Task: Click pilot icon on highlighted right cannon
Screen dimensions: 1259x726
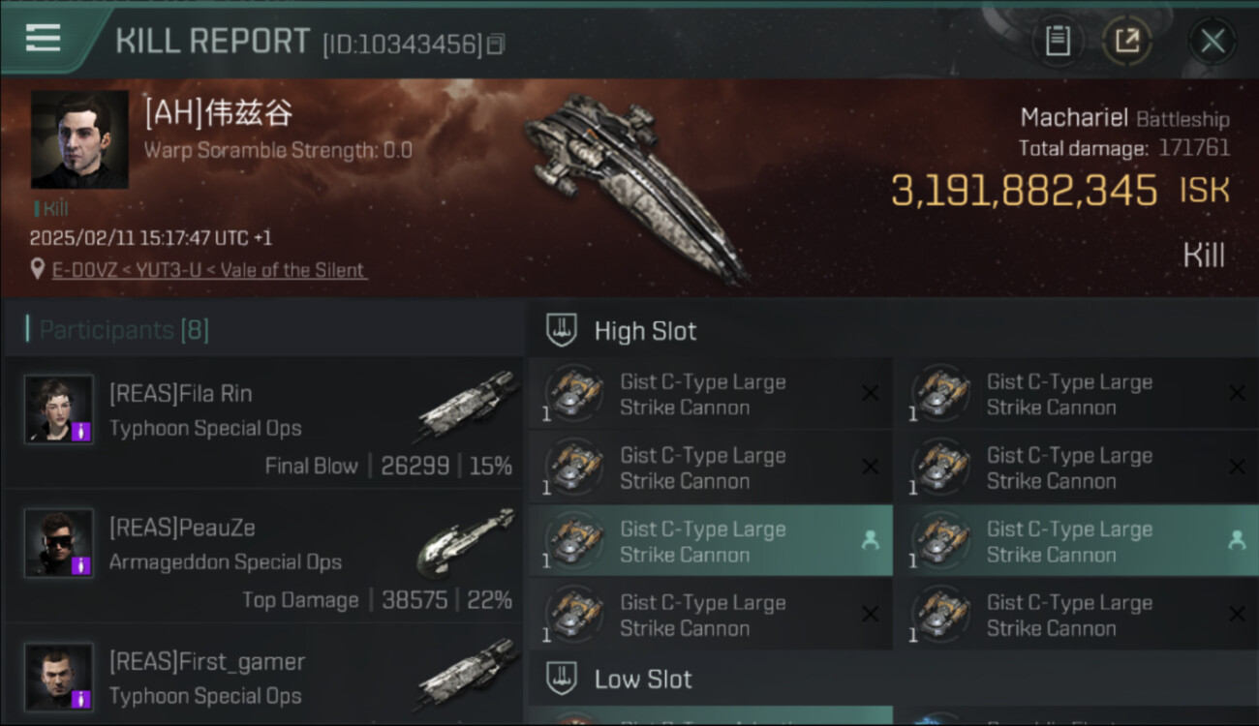Action: pos(1236,541)
